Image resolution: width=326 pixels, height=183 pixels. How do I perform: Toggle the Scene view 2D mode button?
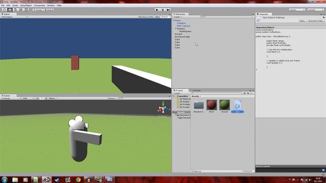(37, 98)
